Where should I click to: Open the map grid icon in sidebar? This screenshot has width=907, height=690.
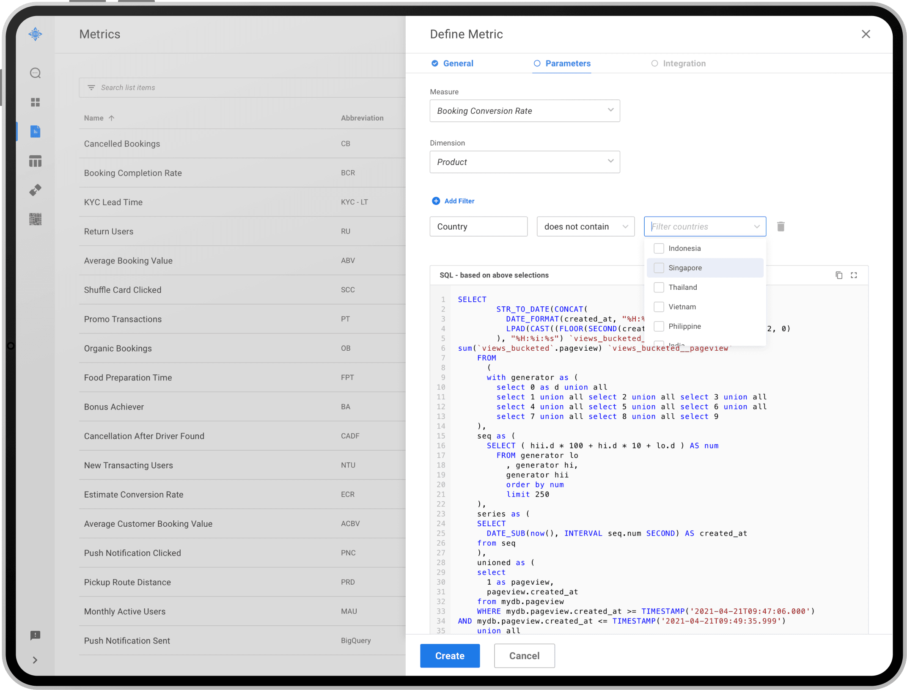pyautogui.click(x=36, y=219)
